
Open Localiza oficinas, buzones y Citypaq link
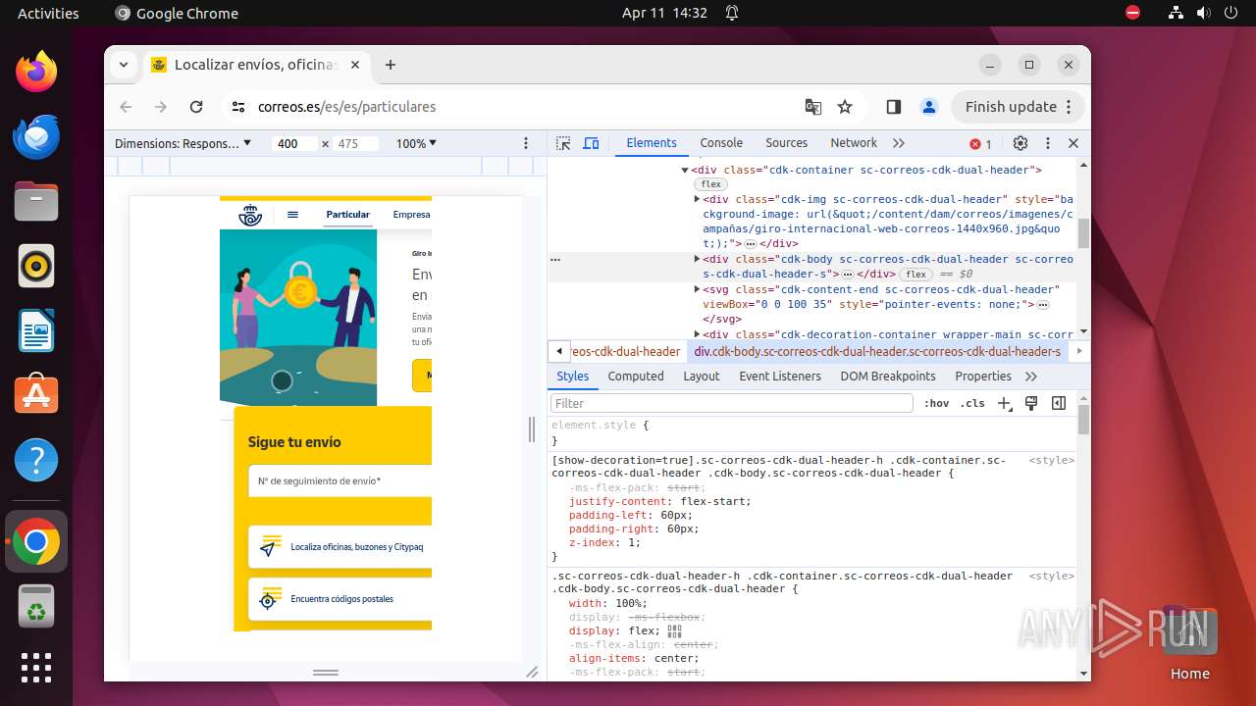pyautogui.click(x=340, y=547)
